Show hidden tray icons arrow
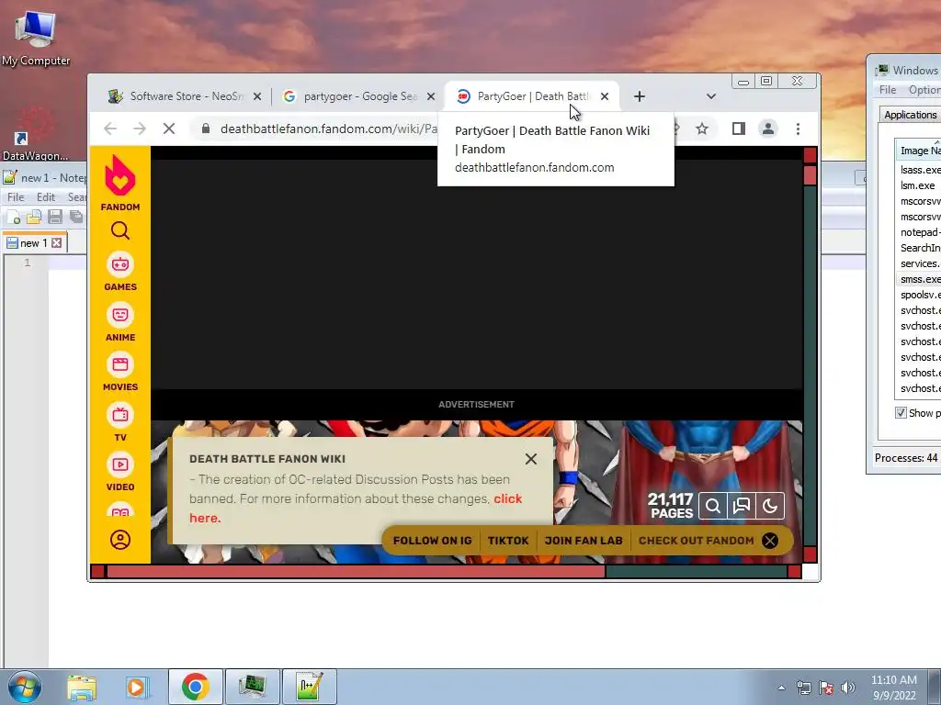The width and height of the screenshot is (941, 705). [781, 688]
